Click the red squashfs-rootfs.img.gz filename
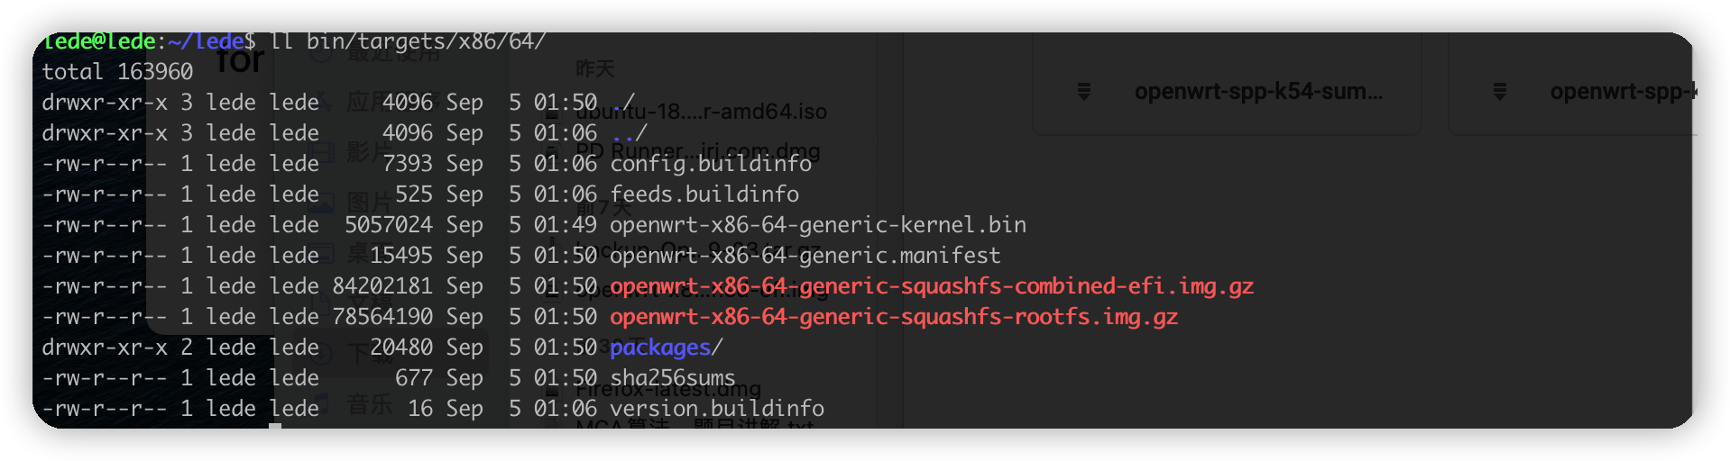The width and height of the screenshot is (1730, 461). (894, 317)
